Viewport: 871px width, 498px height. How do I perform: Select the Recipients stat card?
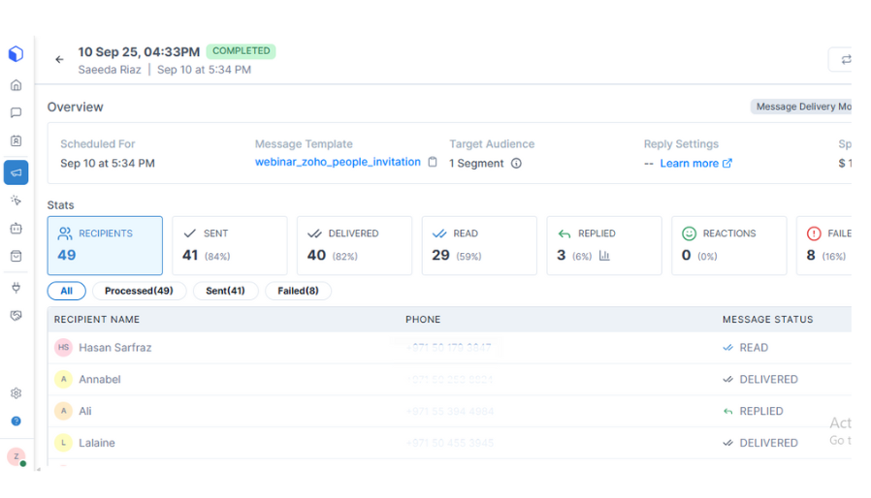pos(105,245)
